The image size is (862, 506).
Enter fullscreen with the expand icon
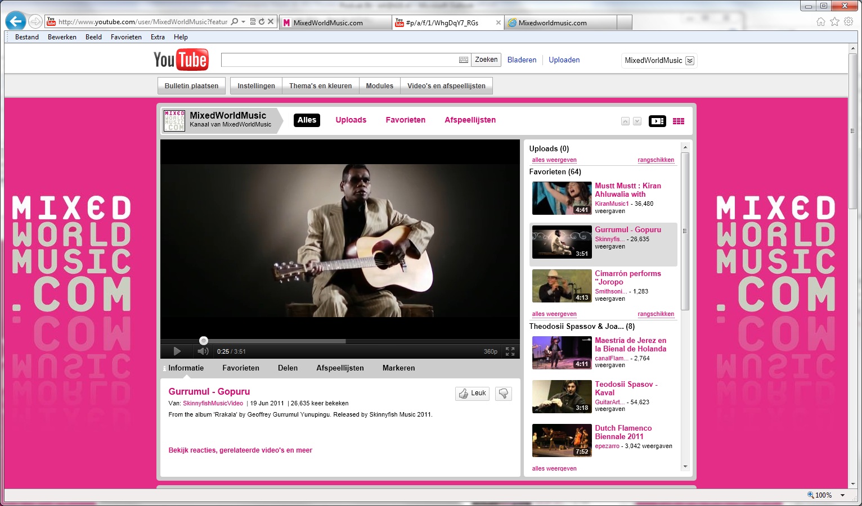pyautogui.click(x=510, y=351)
